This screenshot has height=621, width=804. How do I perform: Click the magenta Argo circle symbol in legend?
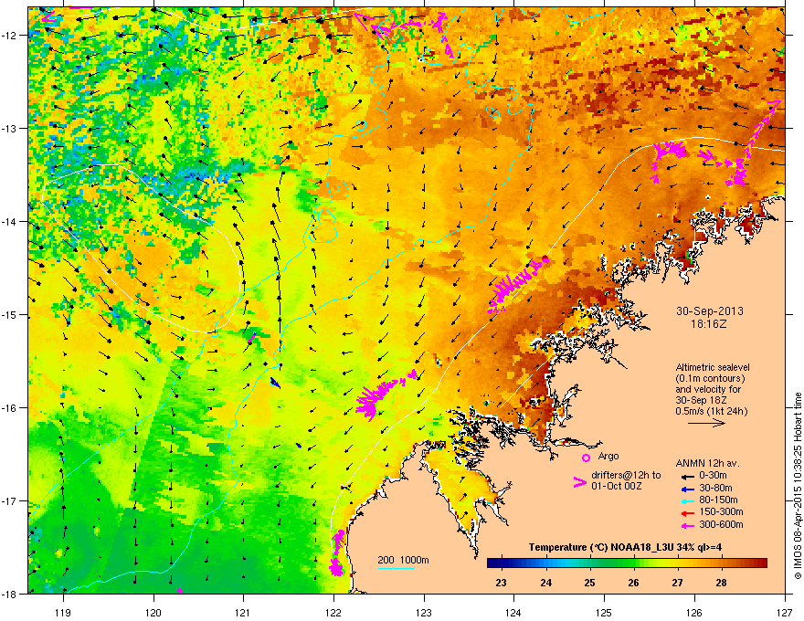586,458
